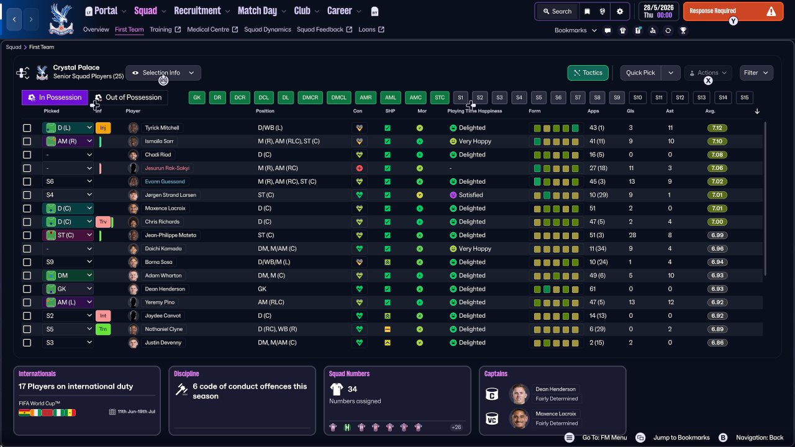795x447 pixels.
Task: Open Jean-Philippe Mateta's ST (C) picked dropdown
Action: (x=68, y=235)
